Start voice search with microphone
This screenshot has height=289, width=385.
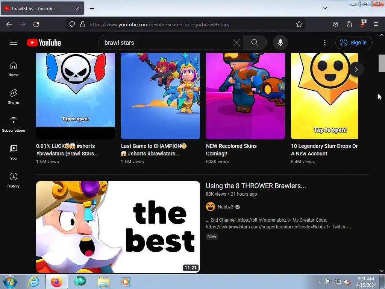tap(280, 43)
